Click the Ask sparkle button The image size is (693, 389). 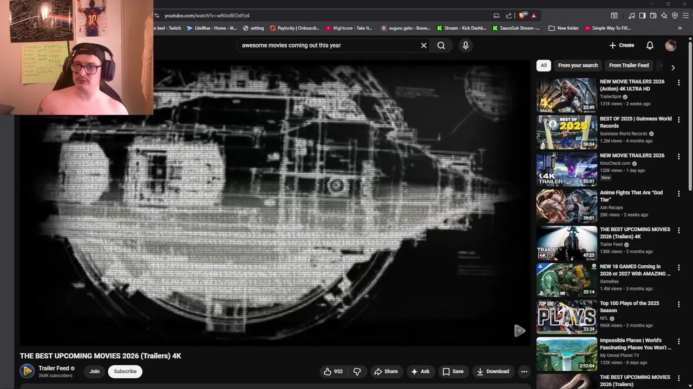pyautogui.click(x=420, y=371)
